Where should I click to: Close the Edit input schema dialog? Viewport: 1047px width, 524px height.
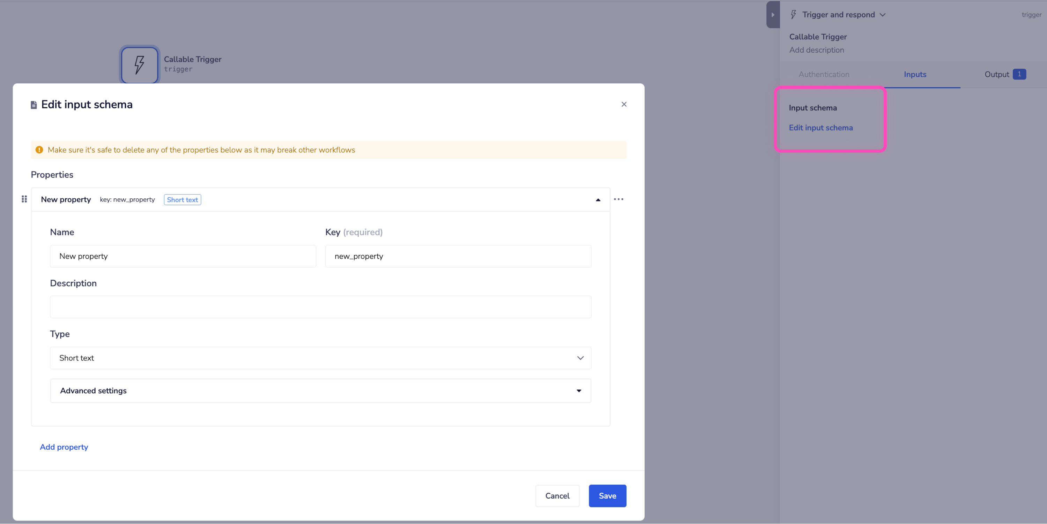[624, 104]
